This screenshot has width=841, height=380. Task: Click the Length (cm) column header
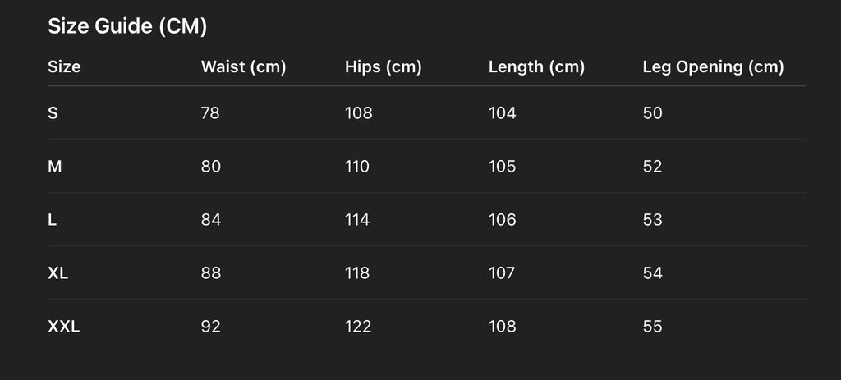pos(536,67)
